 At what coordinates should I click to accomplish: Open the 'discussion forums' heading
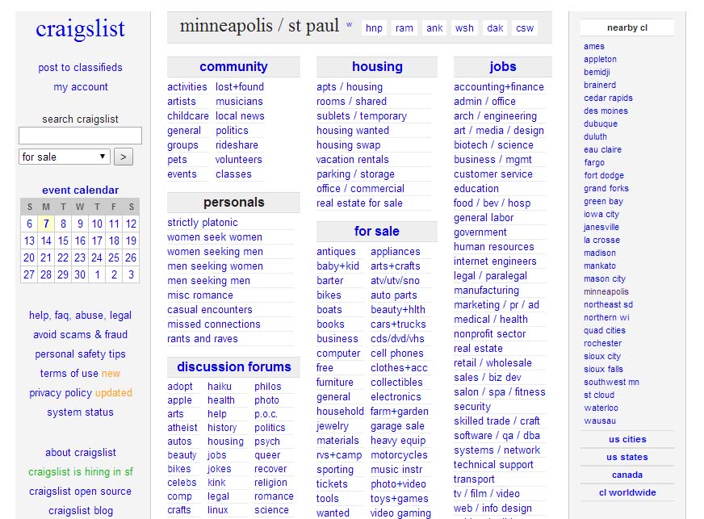pyautogui.click(x=234, y=366)
